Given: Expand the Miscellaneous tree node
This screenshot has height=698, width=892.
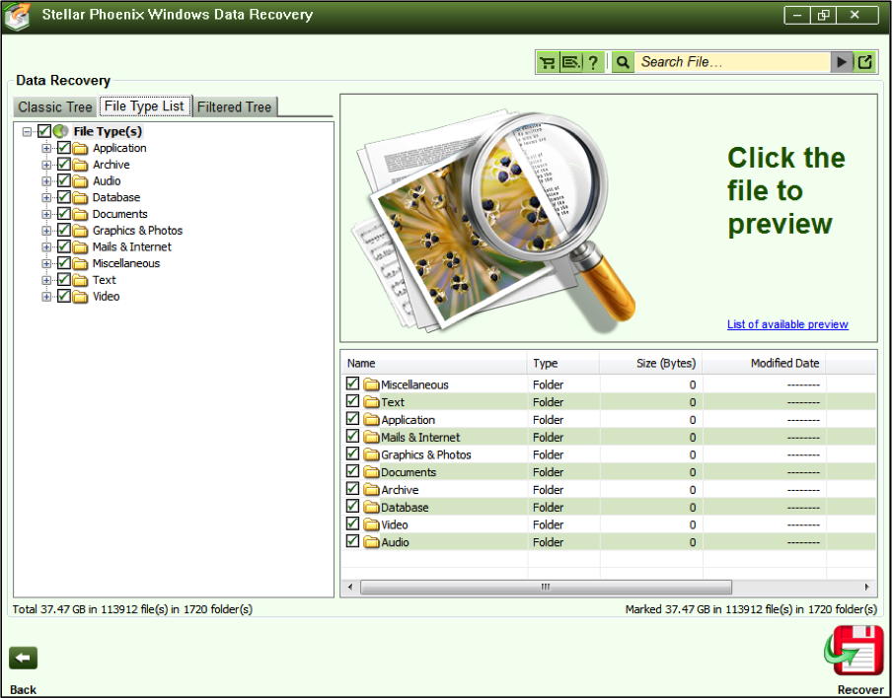Looking at the screenshot, I should (46, 264).
